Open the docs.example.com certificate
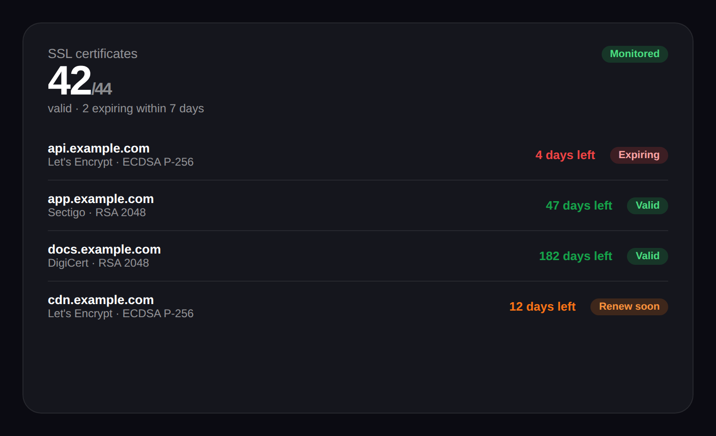 click(x=104, y=249)
